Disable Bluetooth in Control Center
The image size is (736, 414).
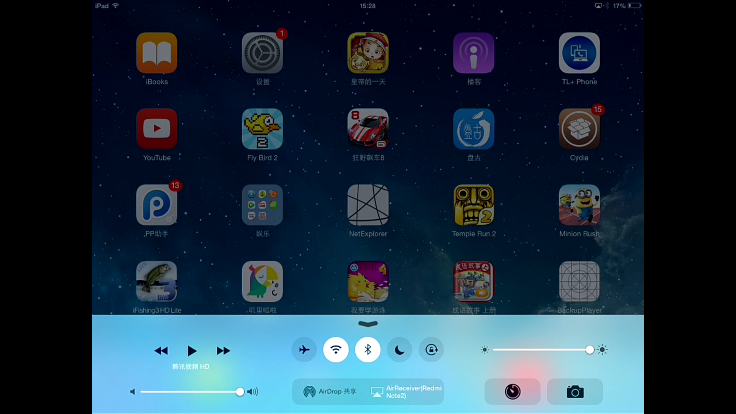point(368,350)
